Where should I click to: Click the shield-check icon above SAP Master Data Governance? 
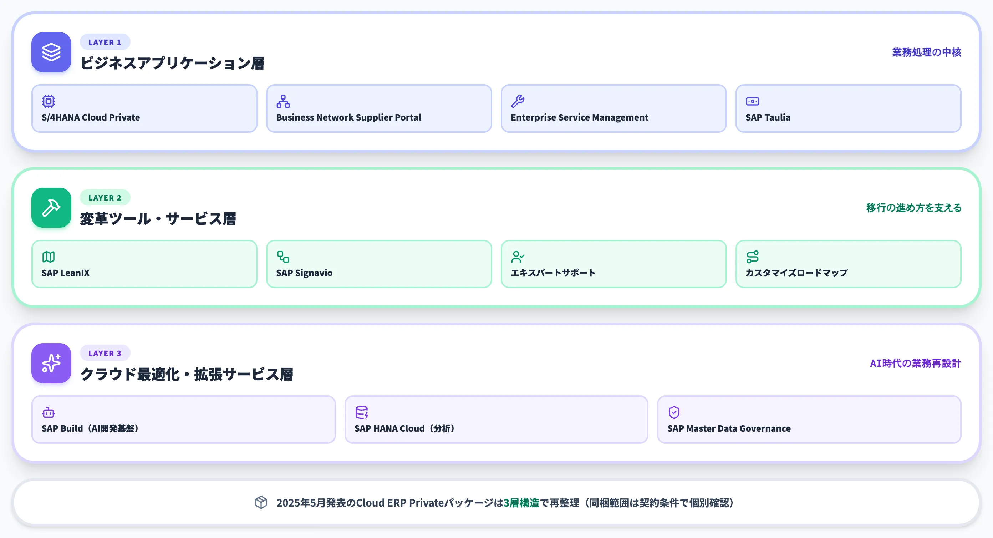(x=674, y=412)
